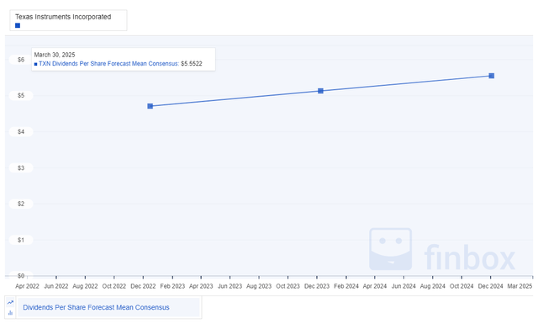Click the Aug 2023 x-axis label
Screen dimensions: 538x324
[x=259, y=286]
